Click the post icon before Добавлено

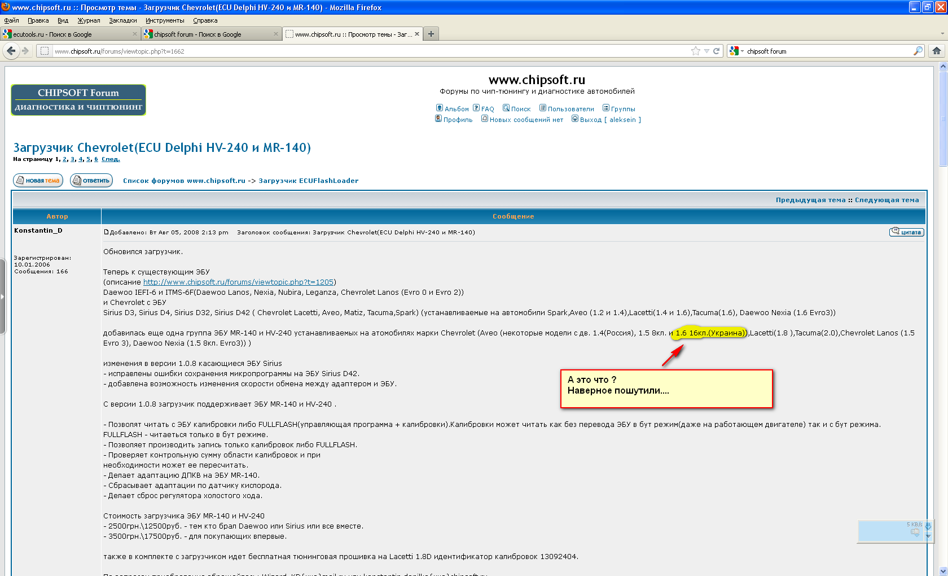(106, 232)
